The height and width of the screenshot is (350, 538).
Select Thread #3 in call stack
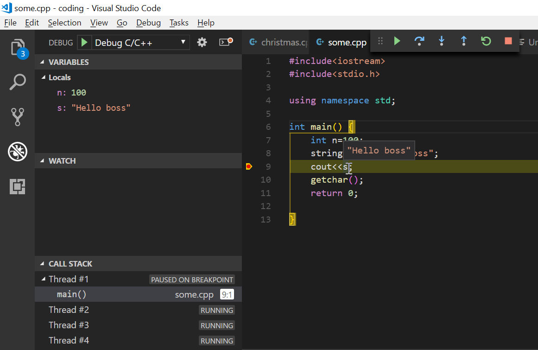click(138, 325)
